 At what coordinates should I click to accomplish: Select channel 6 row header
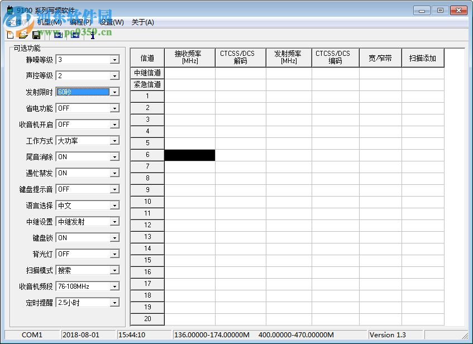(147, 155)
